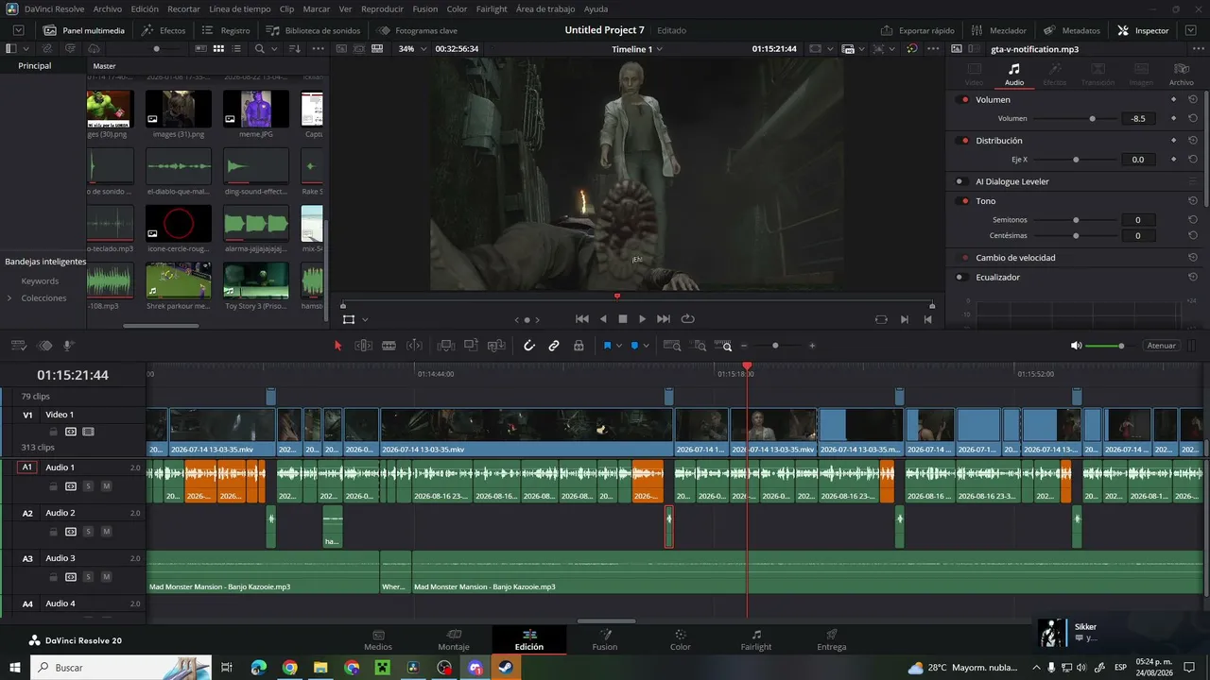The height and width of the screenshot is (680, 1210).
Task: Click the speaker mute icon
Action: [x=1076, y=346]
